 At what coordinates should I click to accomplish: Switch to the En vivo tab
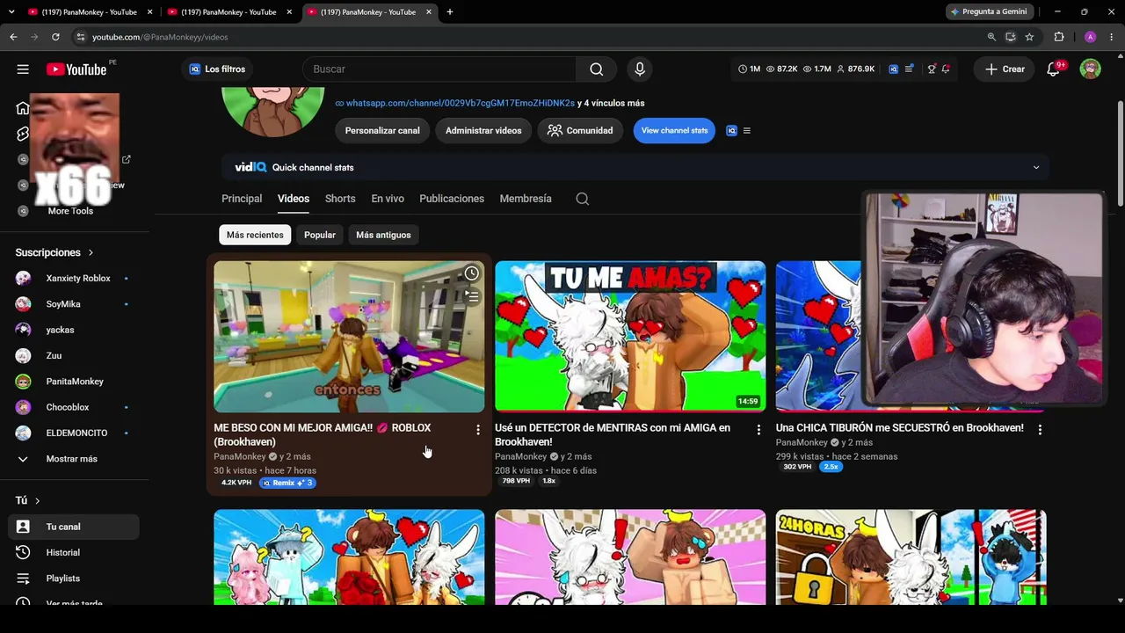[388, 199]
